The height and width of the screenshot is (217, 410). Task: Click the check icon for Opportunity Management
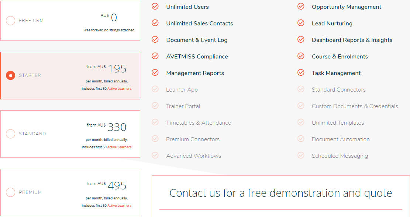click(x=301, y=6)
